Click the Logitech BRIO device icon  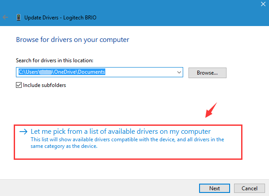click(19, 18)
